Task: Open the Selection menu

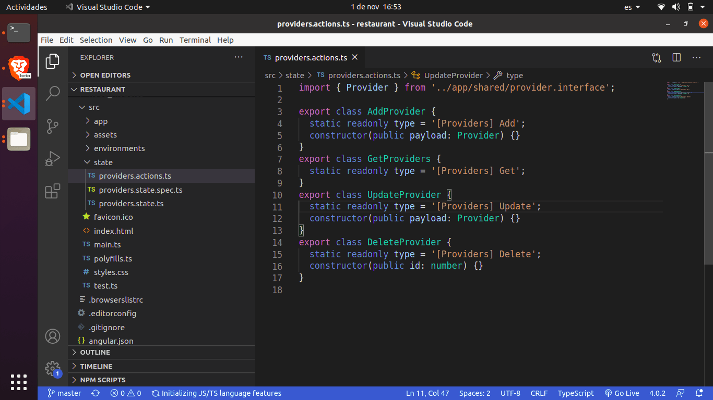Action: coord(96,40)
